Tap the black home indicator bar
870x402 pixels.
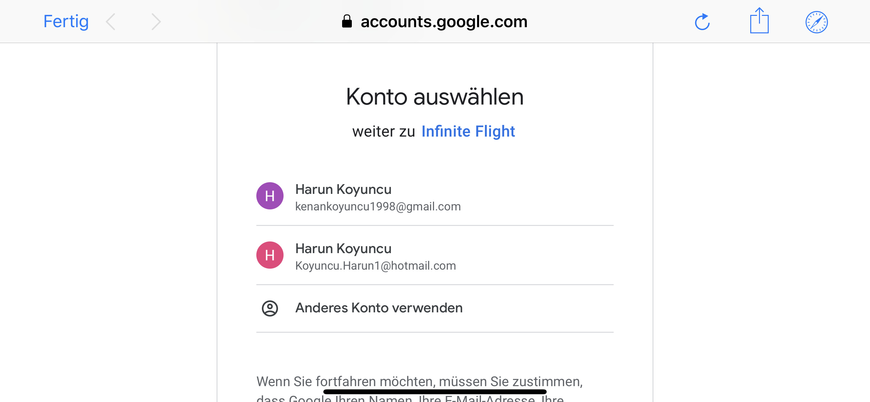(435, 392)
